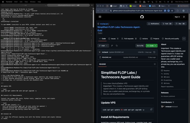190x123 pixels.
Task: Select the Terminal tab titled technocore-agent zsh
Action: pyautogui.click(x=68, y=5)
